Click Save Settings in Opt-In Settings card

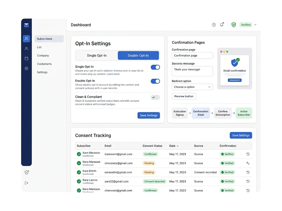149,115
